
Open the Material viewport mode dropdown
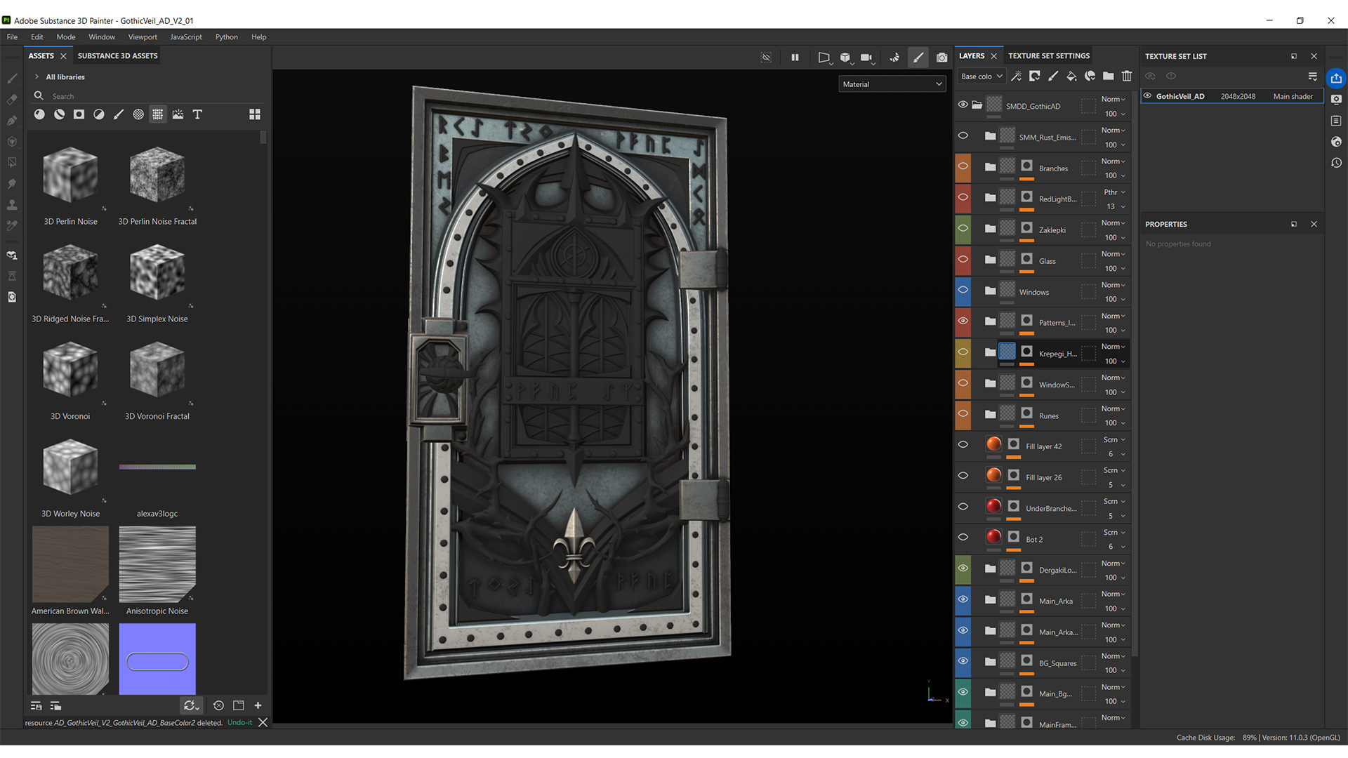click(x=892, y=84)
